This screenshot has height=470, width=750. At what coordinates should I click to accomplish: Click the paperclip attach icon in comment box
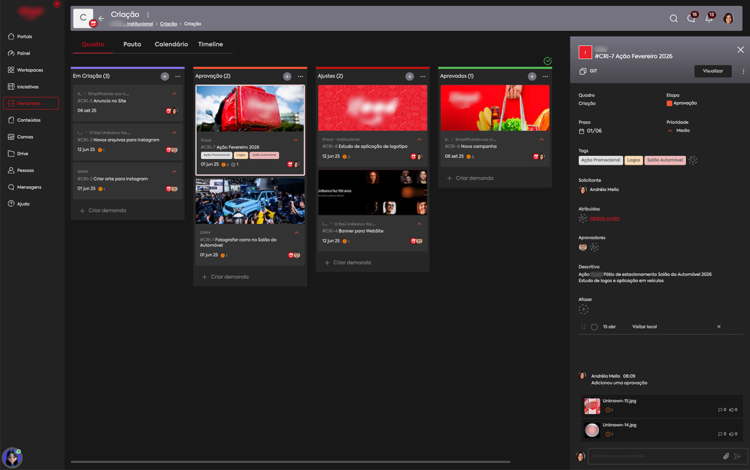point(726,457)
